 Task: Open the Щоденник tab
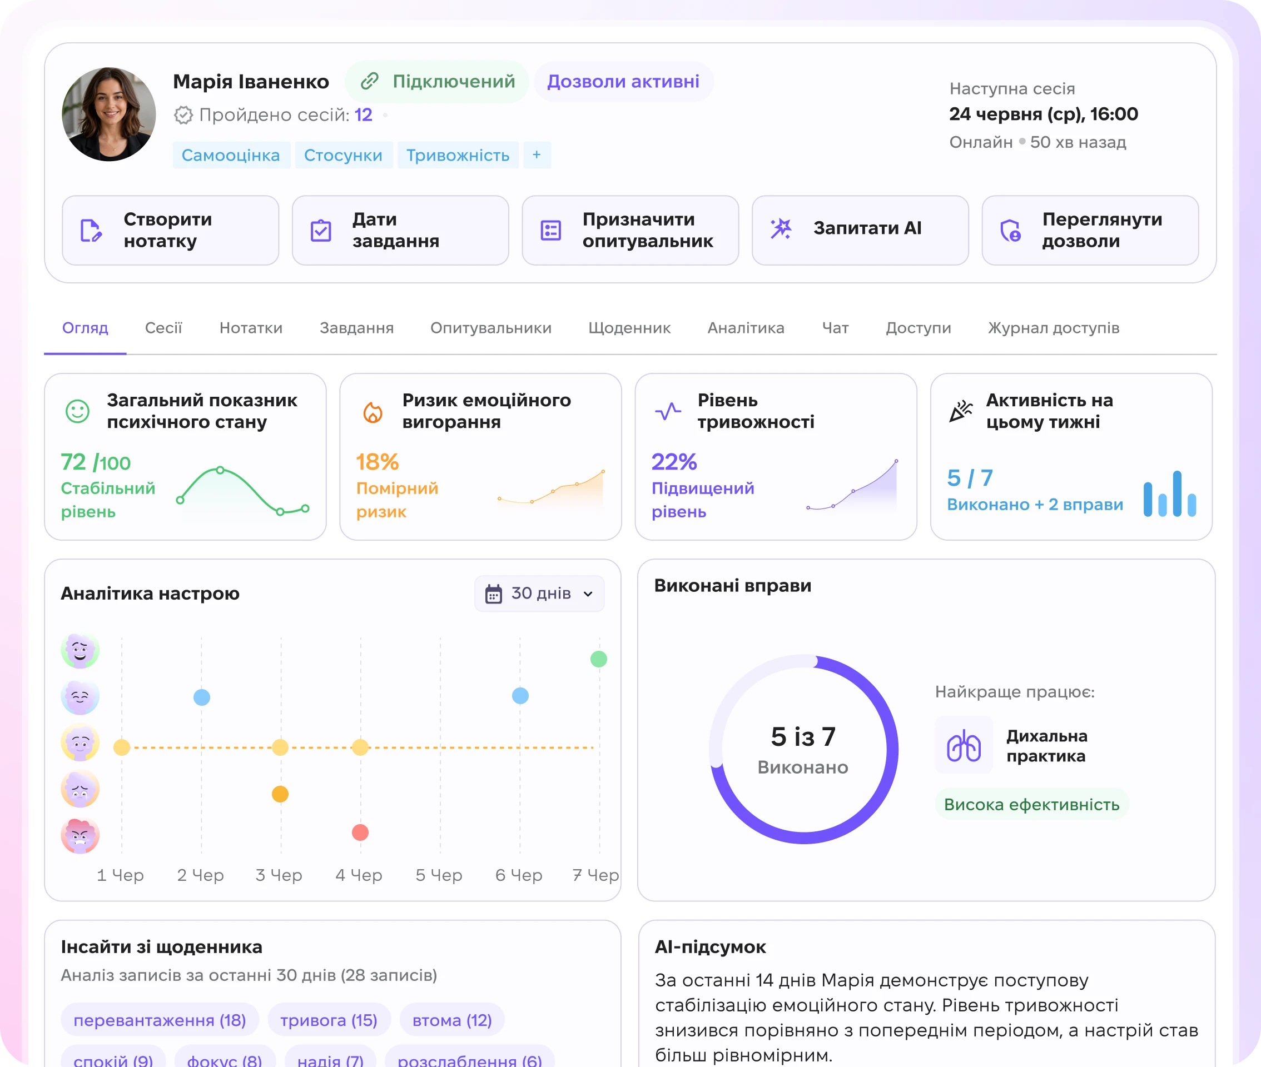pyautogui.click(x=629, y=328)
